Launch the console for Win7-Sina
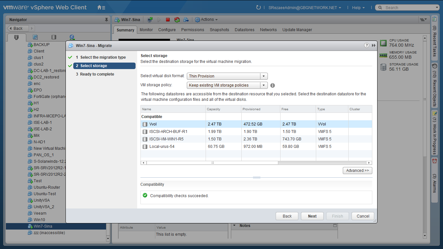443x249 pixels. coord(150,20)
